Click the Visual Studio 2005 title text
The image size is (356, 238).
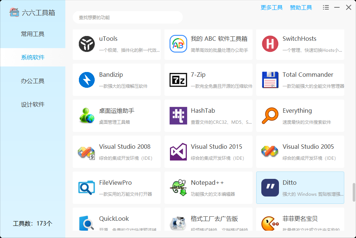point(308,147)
